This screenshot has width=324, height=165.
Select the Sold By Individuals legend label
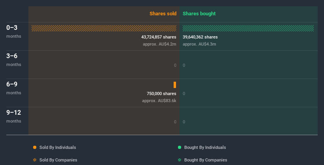click(58, 147)
